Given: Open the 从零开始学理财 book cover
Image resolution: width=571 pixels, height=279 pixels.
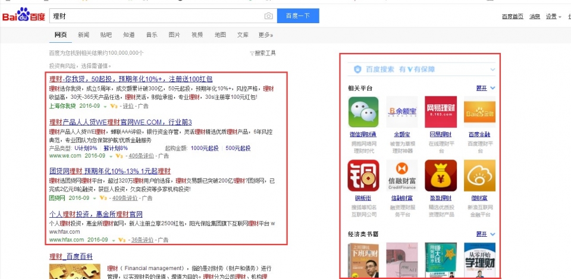Looking at the screenshot, I should click(479, 261).
